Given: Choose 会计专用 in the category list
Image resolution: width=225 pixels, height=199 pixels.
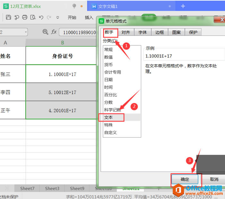Looking at the screenshot, I should (x=122, y=72).
